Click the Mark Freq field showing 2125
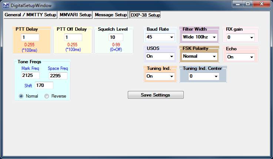 point(30,75)
